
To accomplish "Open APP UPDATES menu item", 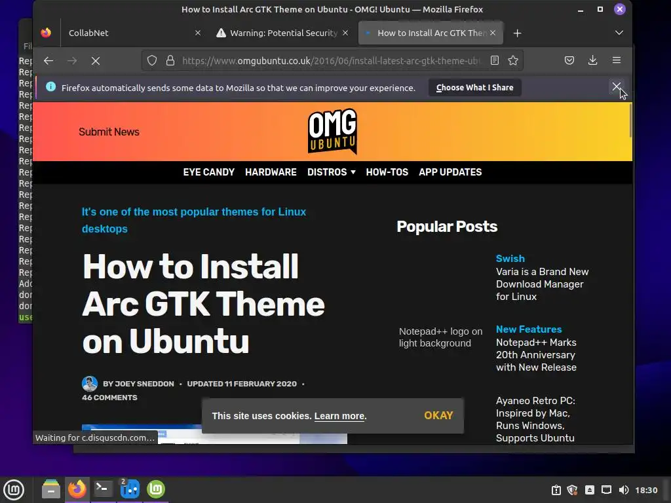I will (x=450, y=172).
